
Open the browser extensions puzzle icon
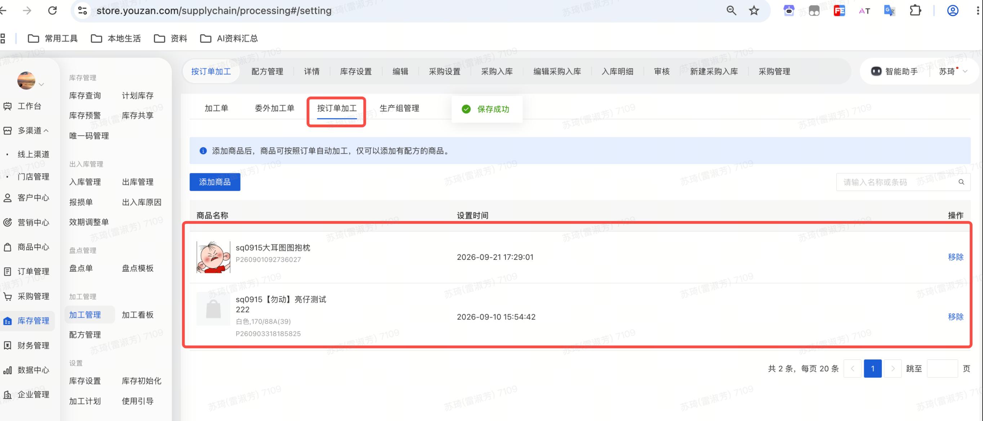click(915, 10)
